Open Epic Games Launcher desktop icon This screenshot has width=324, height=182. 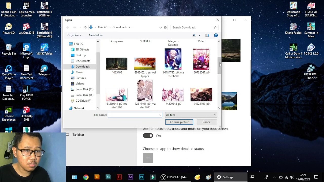(x=27, y=10)
